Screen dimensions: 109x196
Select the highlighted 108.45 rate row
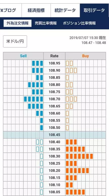(x=54, y=135)
